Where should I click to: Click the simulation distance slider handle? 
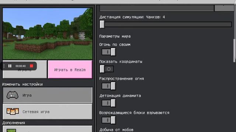[102, 24]
